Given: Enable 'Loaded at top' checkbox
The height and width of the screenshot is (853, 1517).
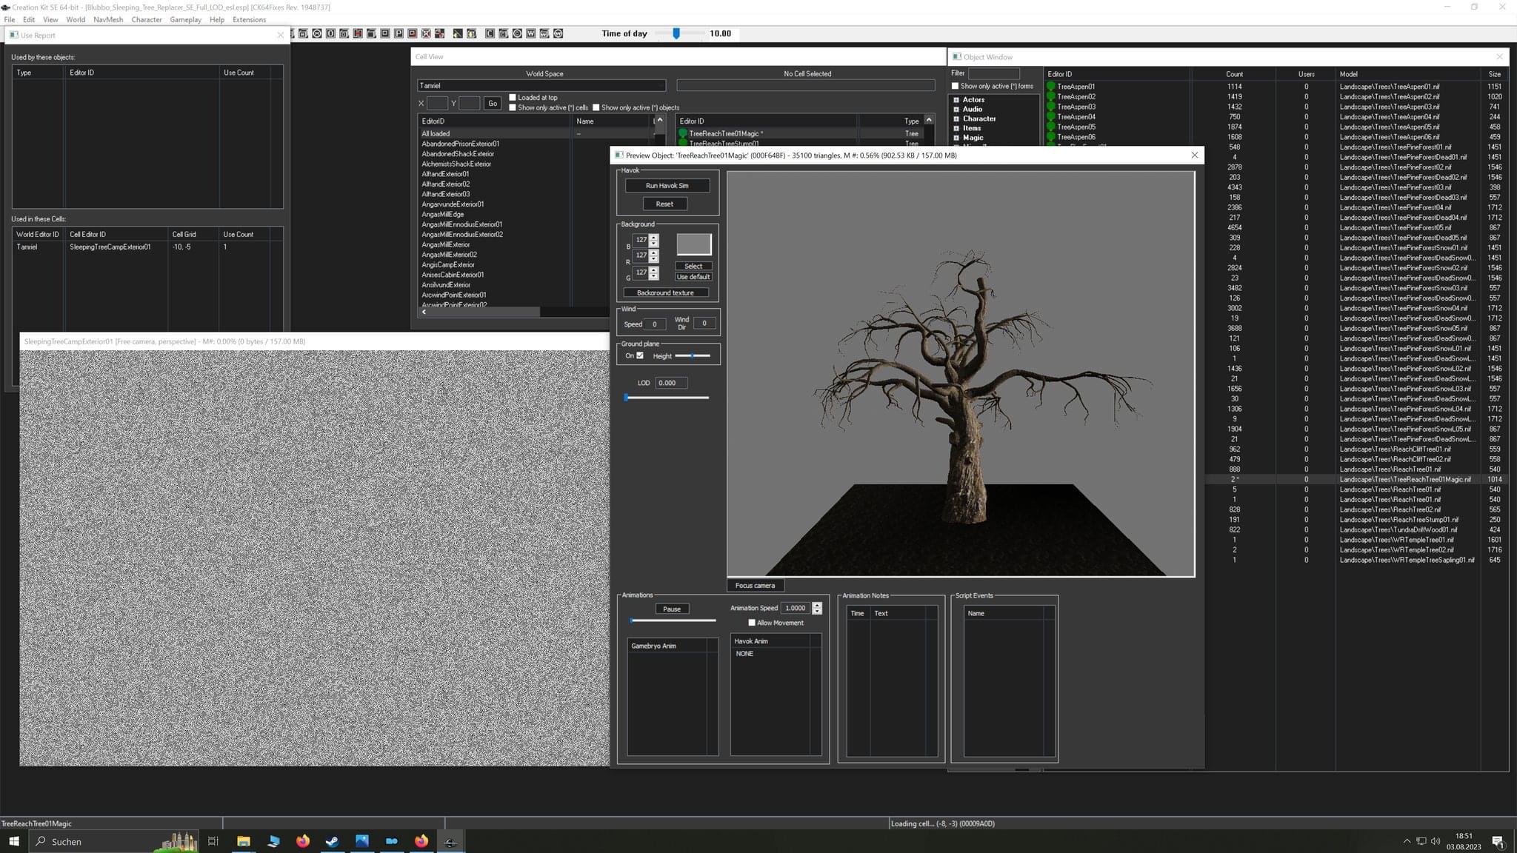Looking at the screenshot, I should tap(513, 98).
